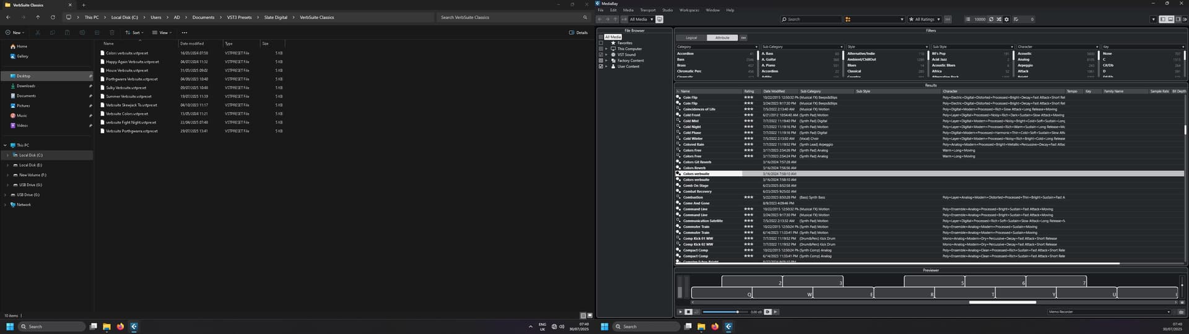The width and height of the screenshot is (1189, 334).
Task: Uncheck the User Content checkbox
Action: (x=601, y=66)
